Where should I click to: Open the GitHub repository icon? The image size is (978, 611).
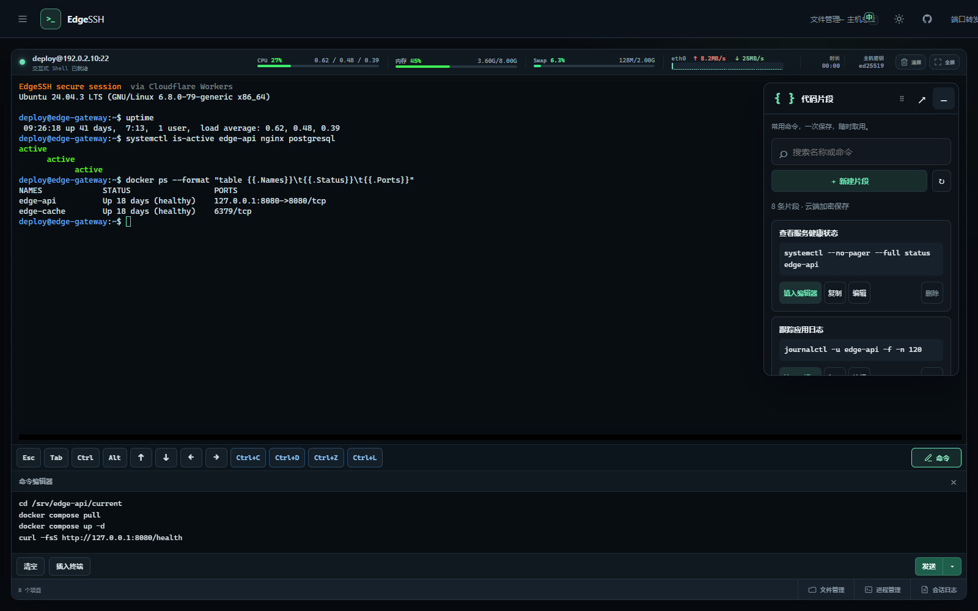click(927, 19)
